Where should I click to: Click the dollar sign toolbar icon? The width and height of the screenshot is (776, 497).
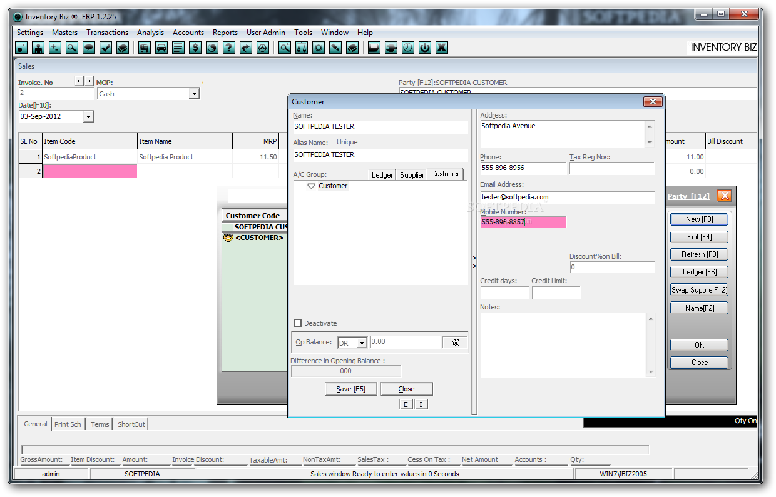coord(195,48)
